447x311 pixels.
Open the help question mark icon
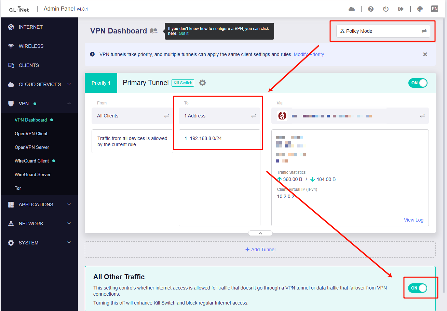pyautogui.click(x=371, y=9)
